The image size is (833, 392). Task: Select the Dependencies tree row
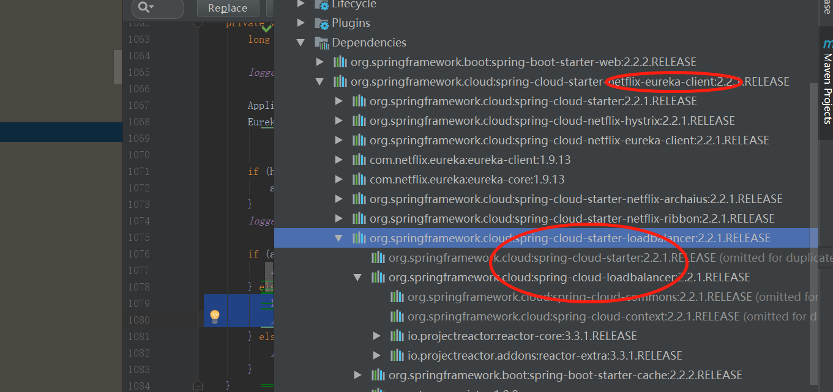click(x=546, y=42)
